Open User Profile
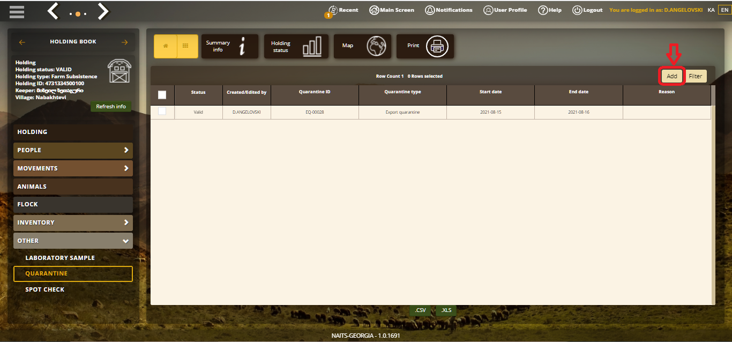Viewport: 732px width, 342px height. coord(505,10)
